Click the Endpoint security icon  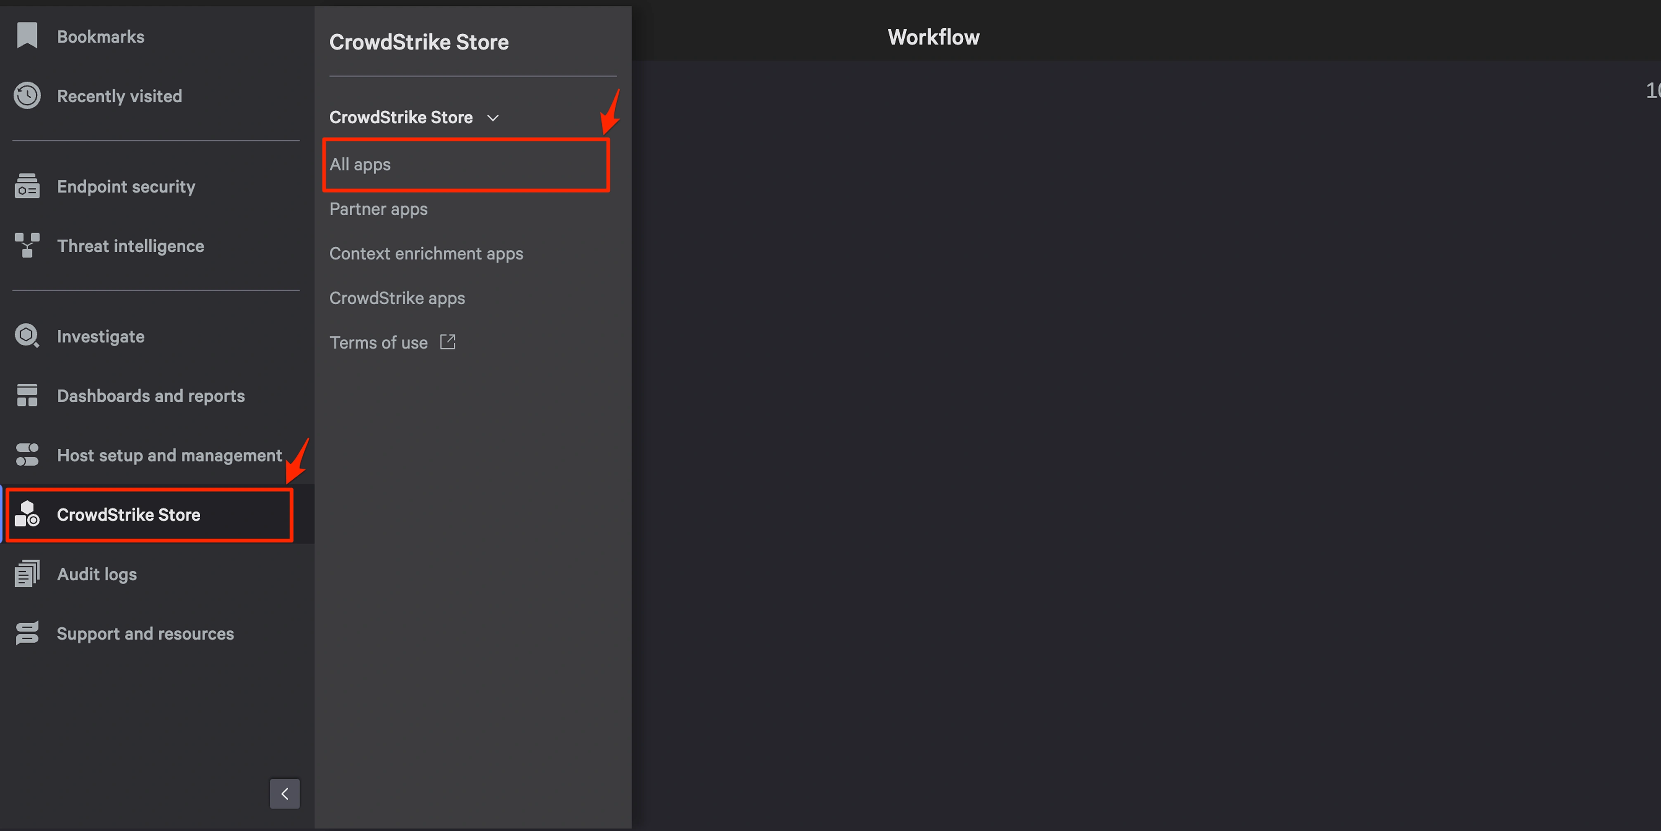(27, 186)
